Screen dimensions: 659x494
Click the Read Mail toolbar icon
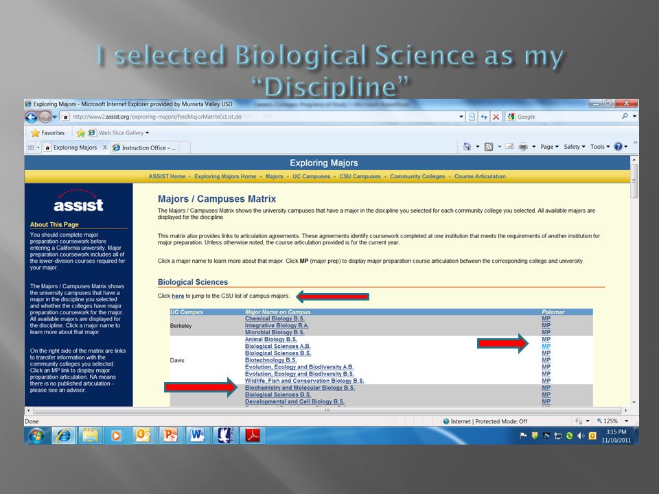click(509, 147)
